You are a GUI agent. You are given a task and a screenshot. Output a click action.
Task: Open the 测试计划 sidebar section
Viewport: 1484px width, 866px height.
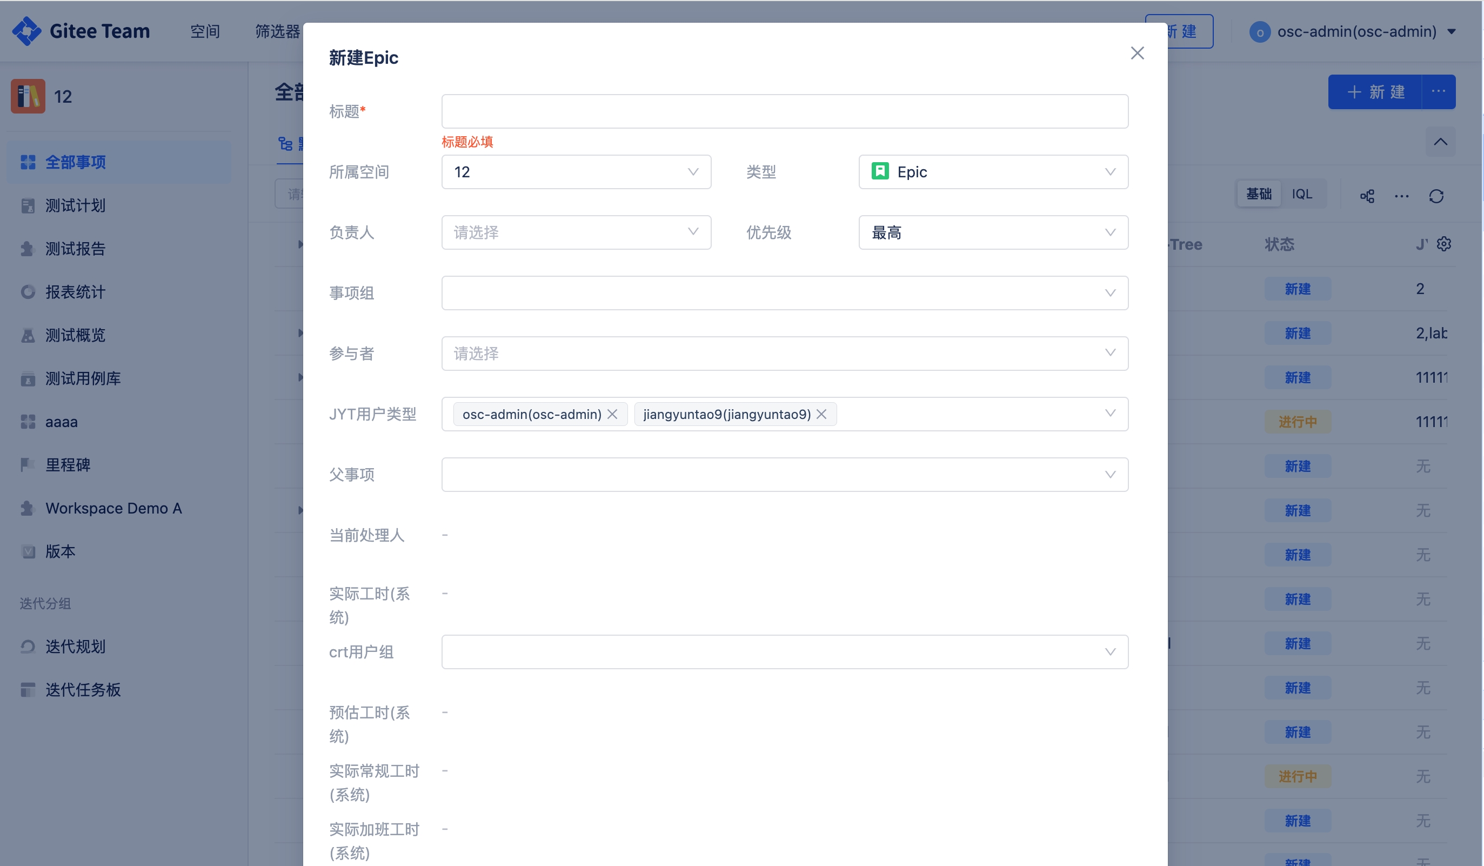point(75,205)
